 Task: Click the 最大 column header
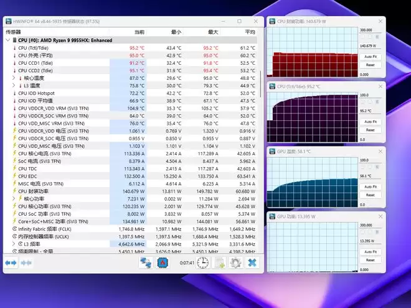tap(213, 32)
